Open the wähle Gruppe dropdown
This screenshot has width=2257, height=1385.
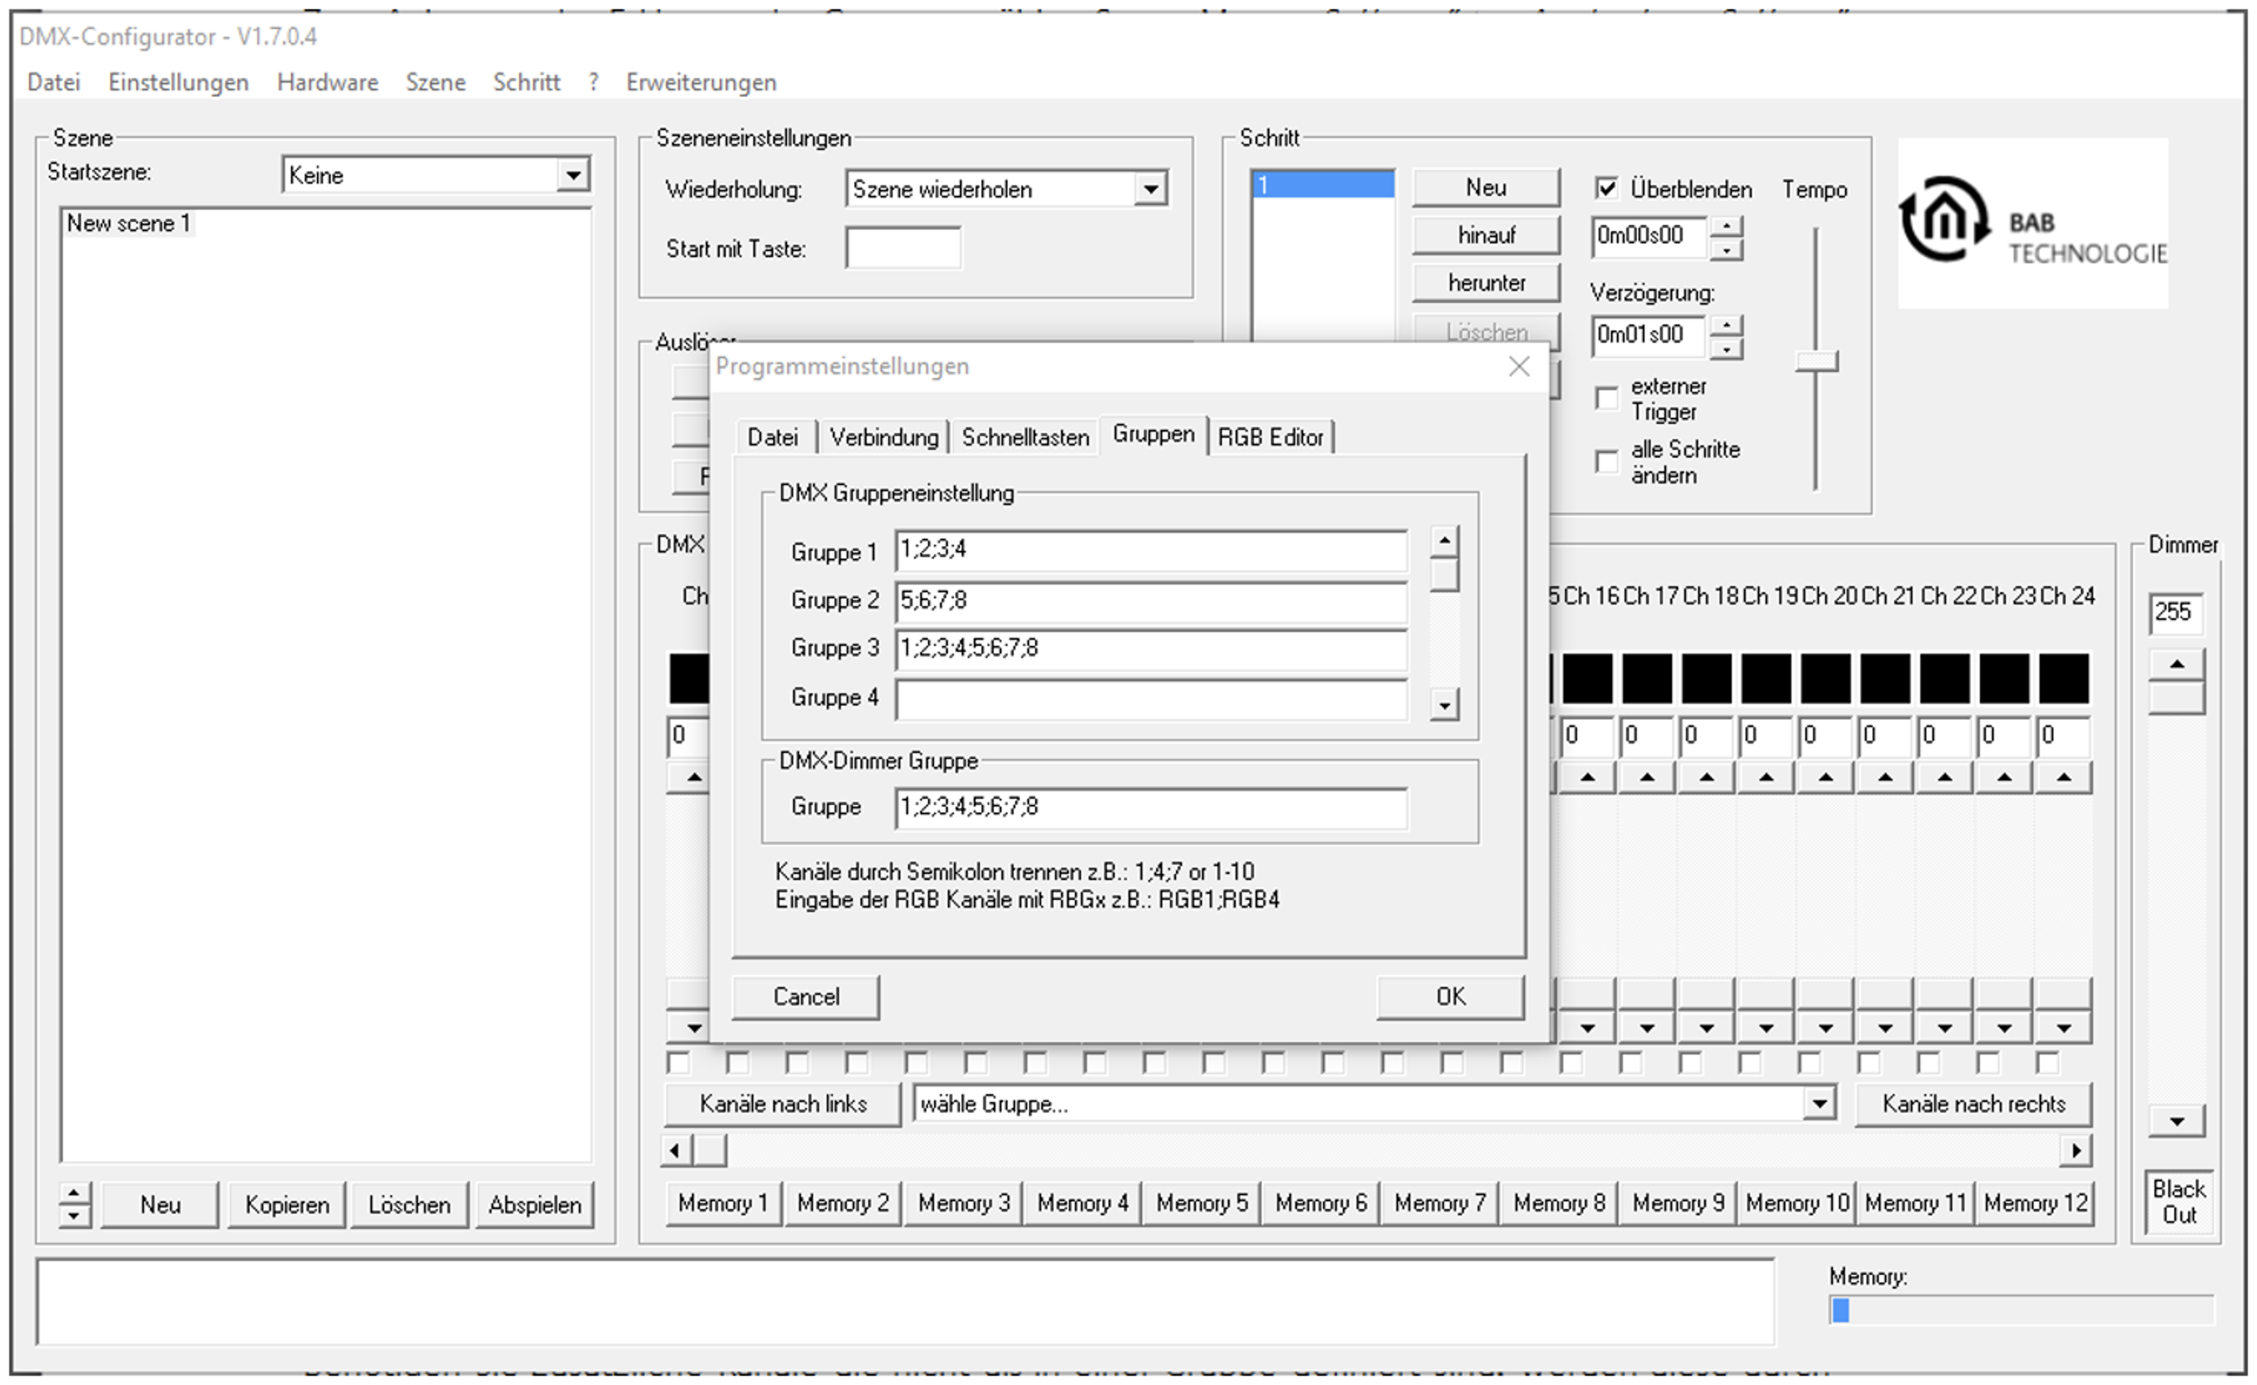(1819, 1103)
